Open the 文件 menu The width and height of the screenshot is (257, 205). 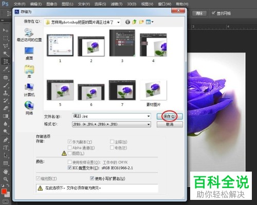20,4
